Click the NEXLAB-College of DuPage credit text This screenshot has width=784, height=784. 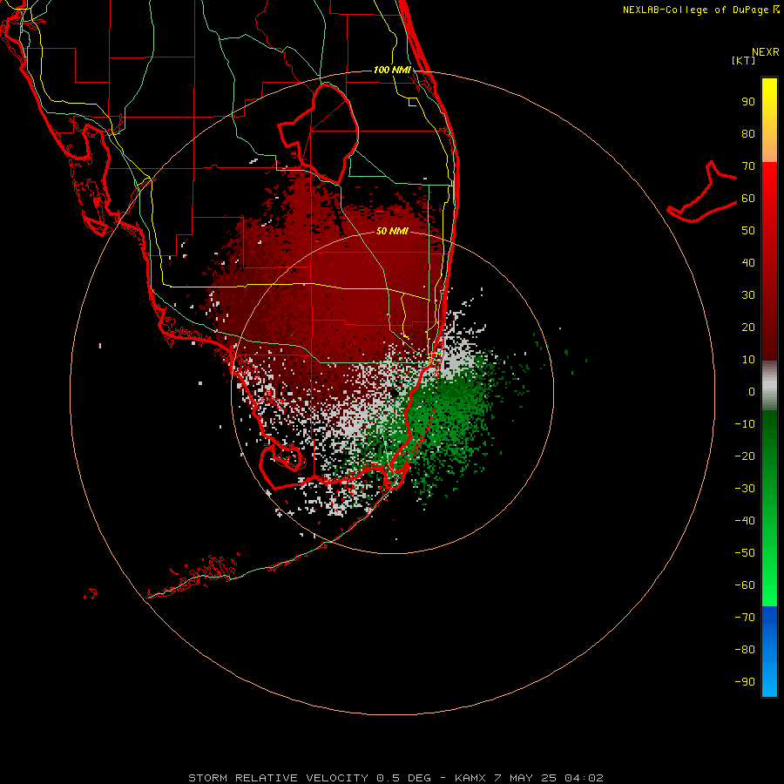[695, 10]
